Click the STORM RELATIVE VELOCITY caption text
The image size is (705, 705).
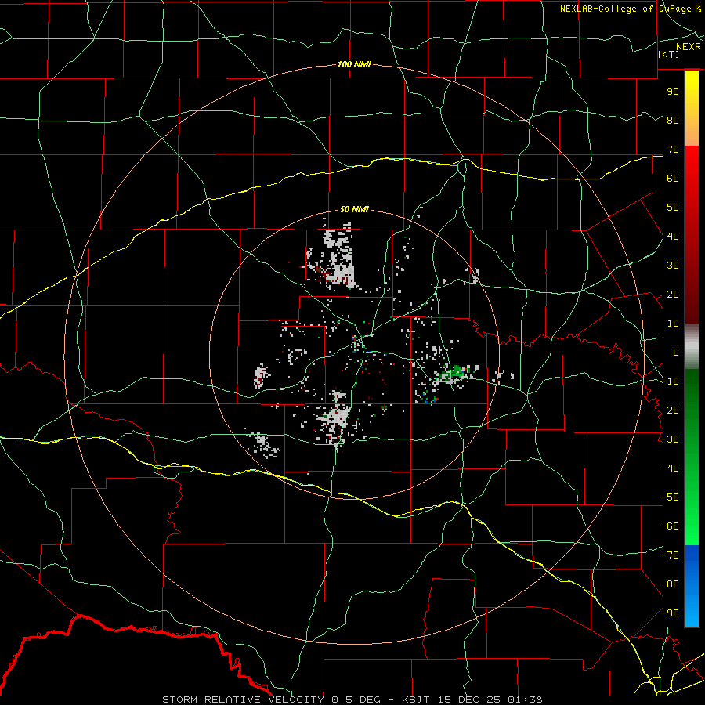tap(243, 700)
